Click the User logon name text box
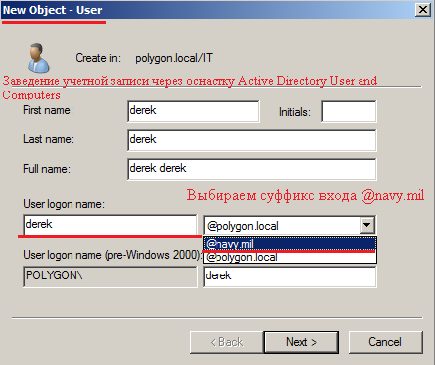 pyautogui.click(x=110, y=225)
